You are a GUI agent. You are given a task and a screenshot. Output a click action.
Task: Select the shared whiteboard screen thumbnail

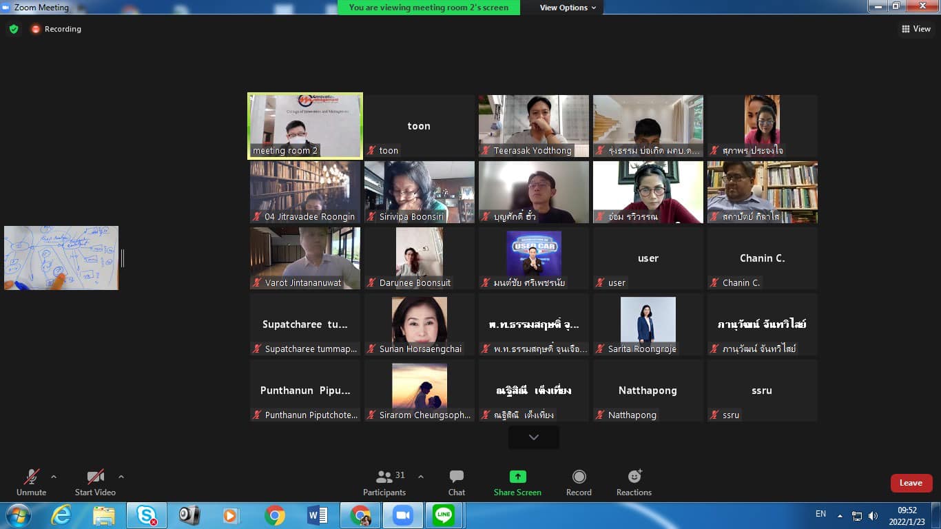pos(61,258)
